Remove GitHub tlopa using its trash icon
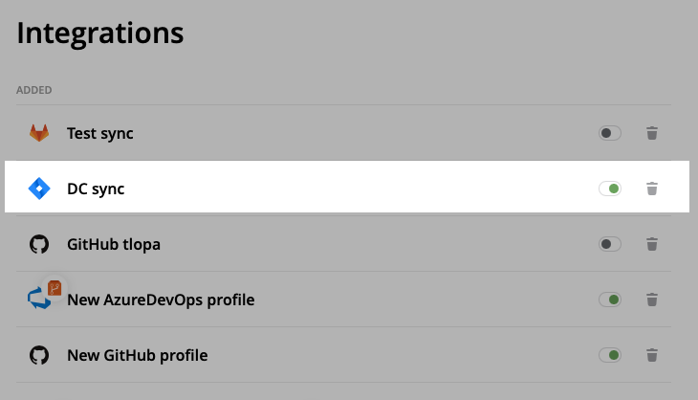Viewport: 698px width, 400px height. click(x=652, y=244)
